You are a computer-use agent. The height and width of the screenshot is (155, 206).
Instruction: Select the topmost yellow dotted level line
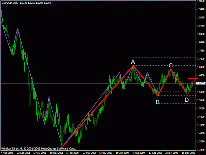pyautogui.click(x=164, y=57)
